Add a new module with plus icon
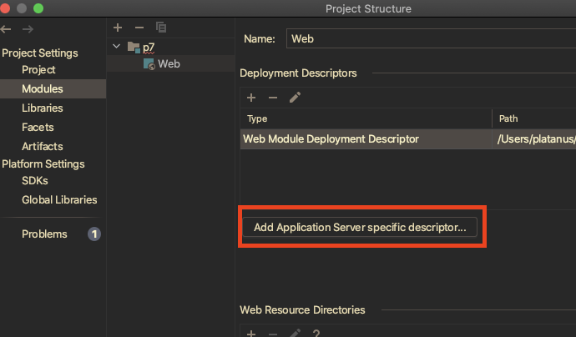576x337 pixels. 118,28
